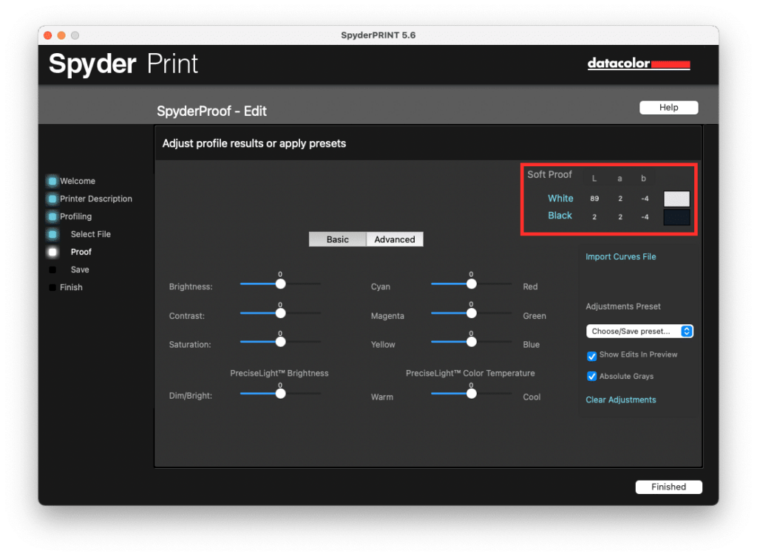Open the Printer Description step
Viewport: 757px width, 556px height.
coord(95,199)
